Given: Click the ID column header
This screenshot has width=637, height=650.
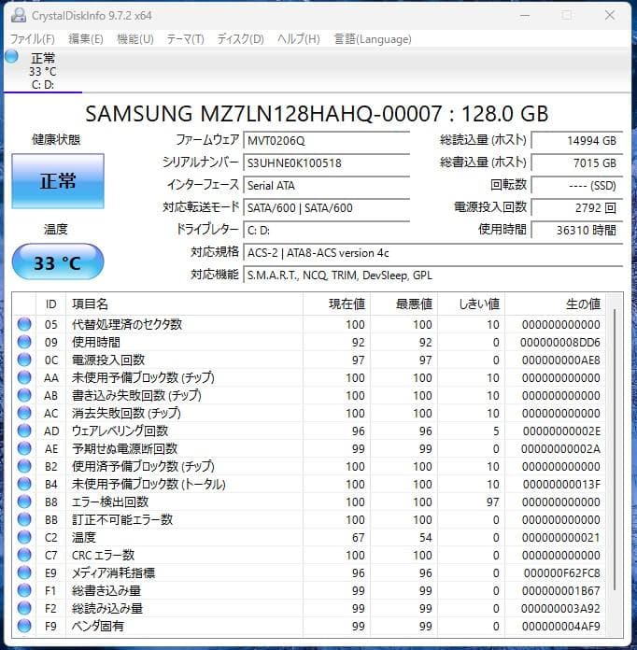Looking at the screenshot, I should click(x=51, y=304).
